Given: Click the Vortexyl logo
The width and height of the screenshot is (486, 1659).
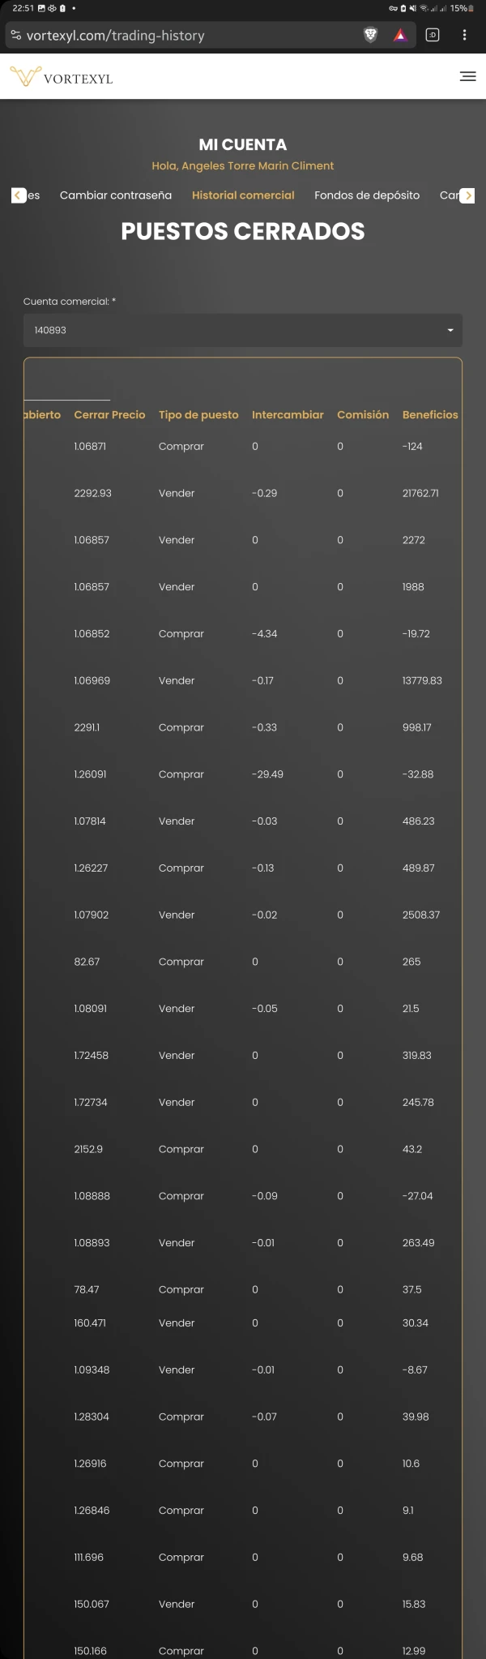Looking at the screenshot, I should click(62, 77).
